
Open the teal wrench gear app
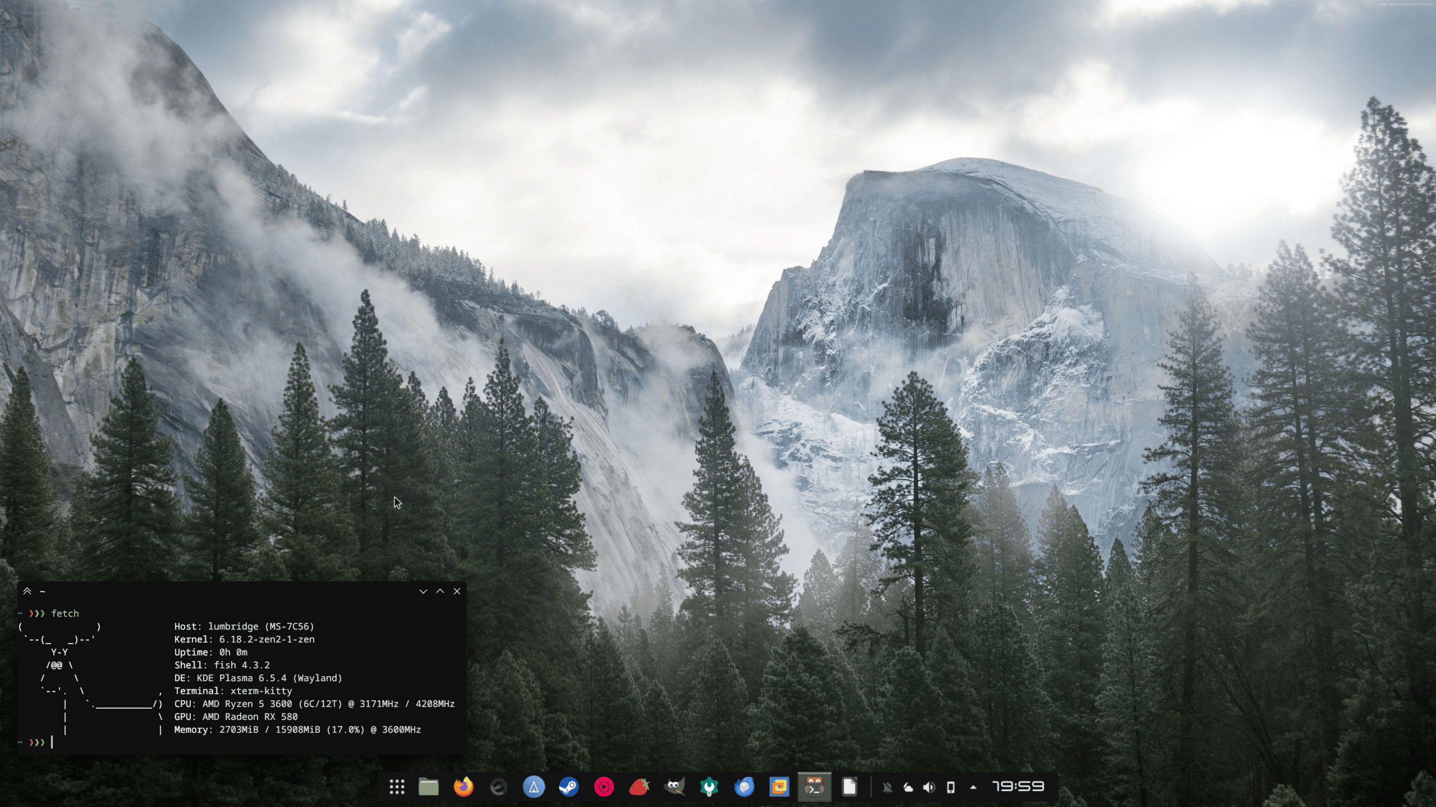(709, 787)
